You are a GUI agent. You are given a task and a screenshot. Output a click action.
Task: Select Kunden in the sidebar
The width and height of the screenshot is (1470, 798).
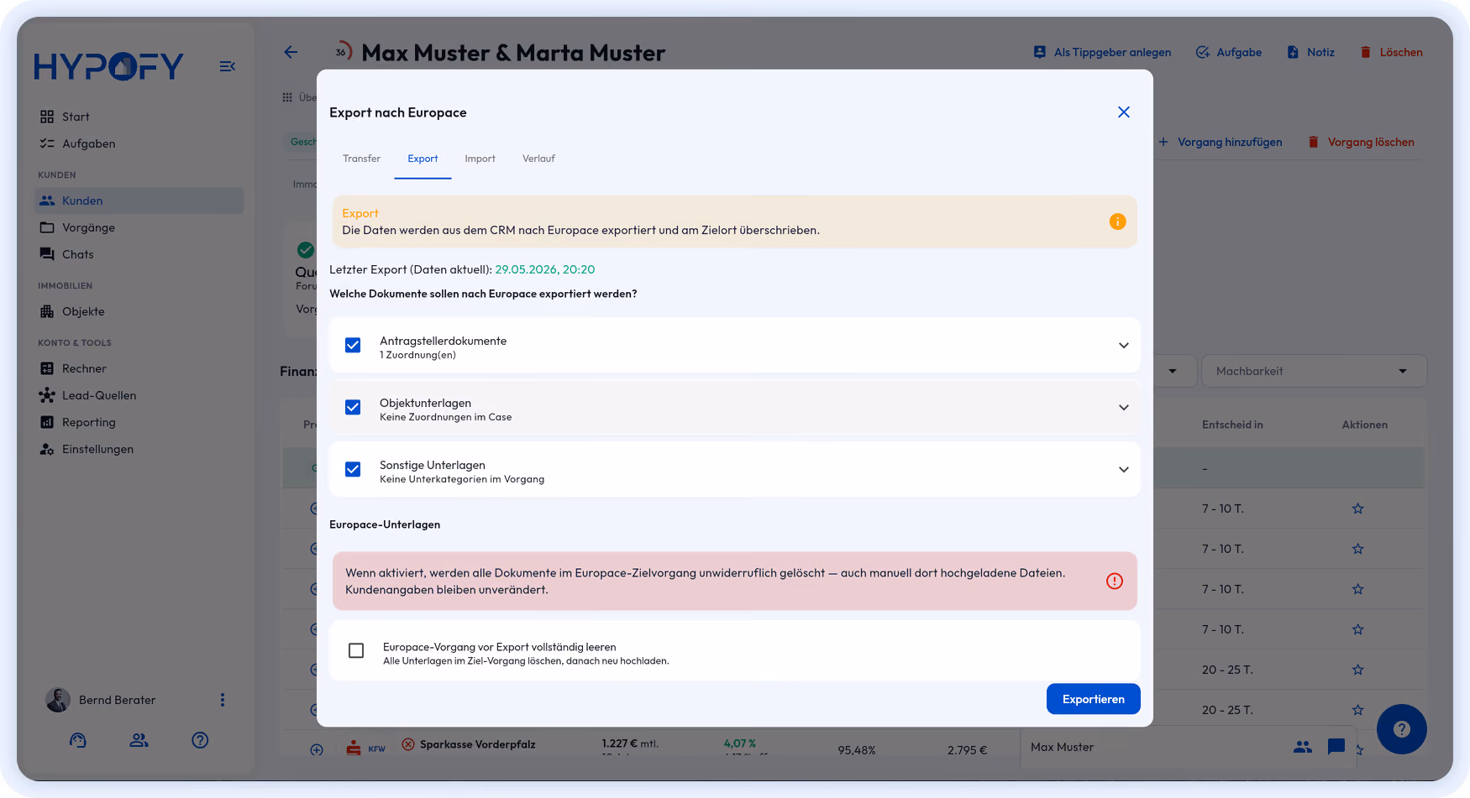click(139, 201)
